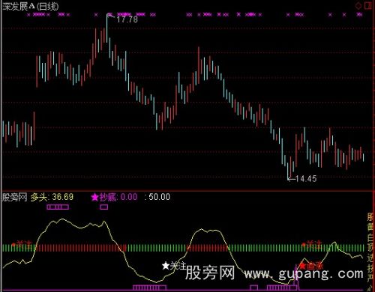Click the ★抄底: 0.00 indicator value
The height and width of the screenshot is (292, 375).
(114, 197)
